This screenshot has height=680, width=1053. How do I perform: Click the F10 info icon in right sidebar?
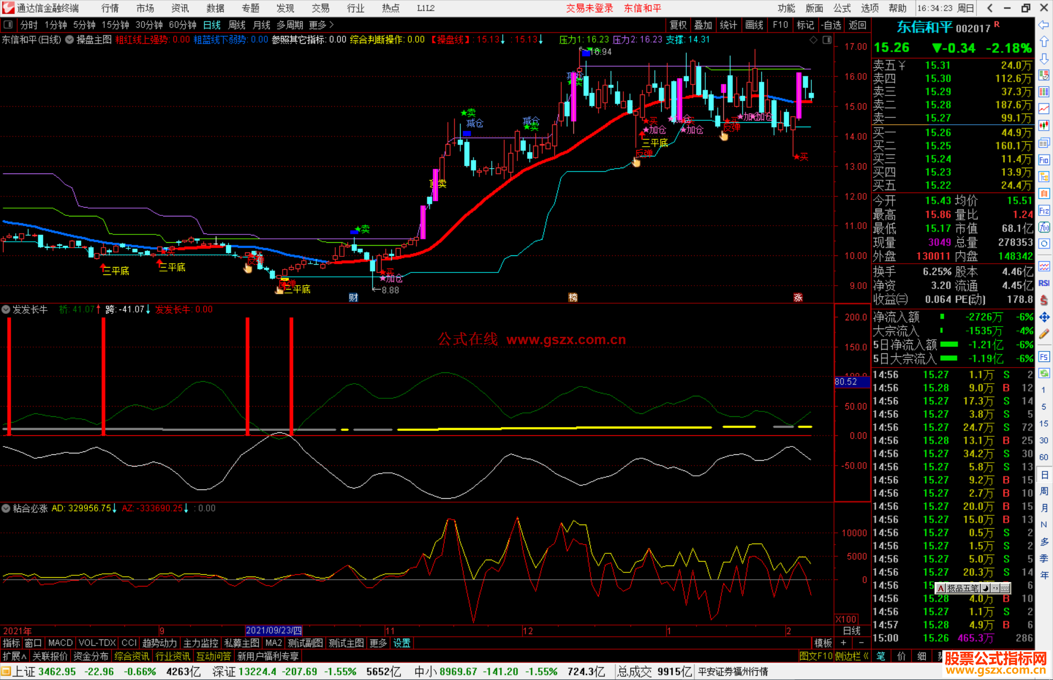[x=1044, y=160]
